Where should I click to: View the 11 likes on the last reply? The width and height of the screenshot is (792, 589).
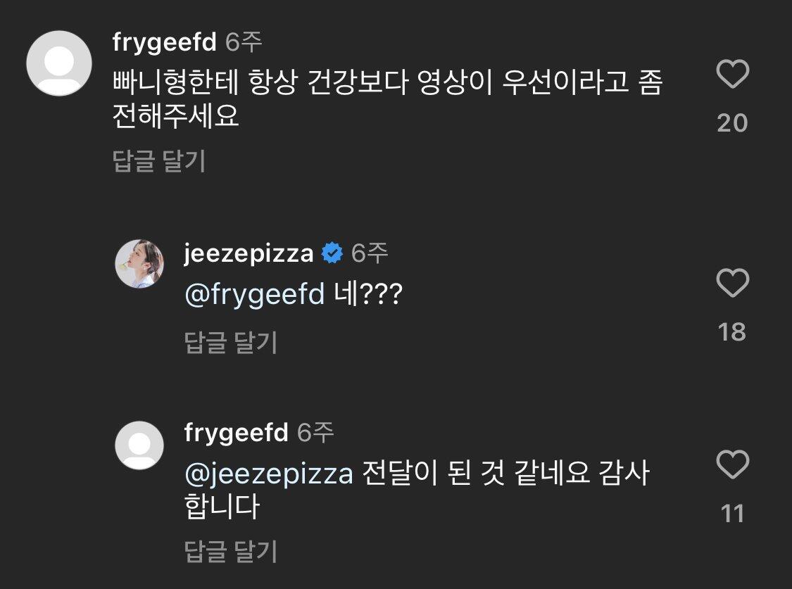pos(732,514)
